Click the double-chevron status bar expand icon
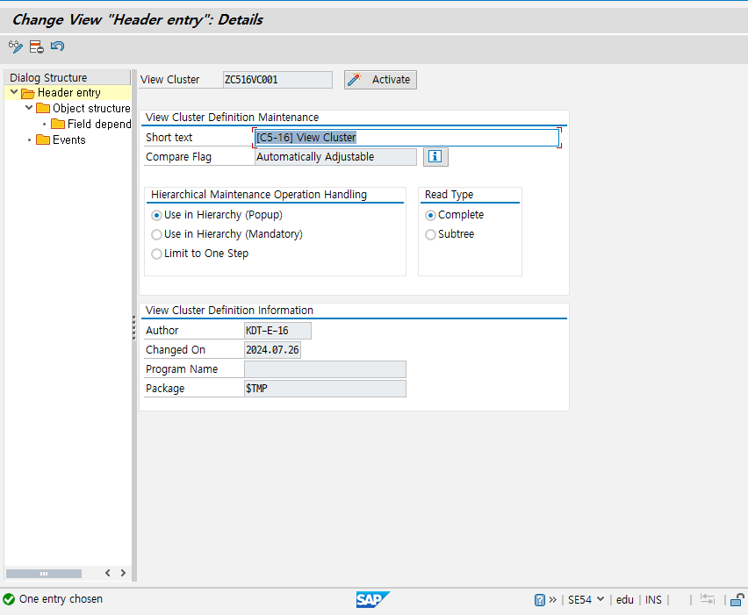Image resolution: width=748 pixels, height=615 pixels. (x=552, y=600)
